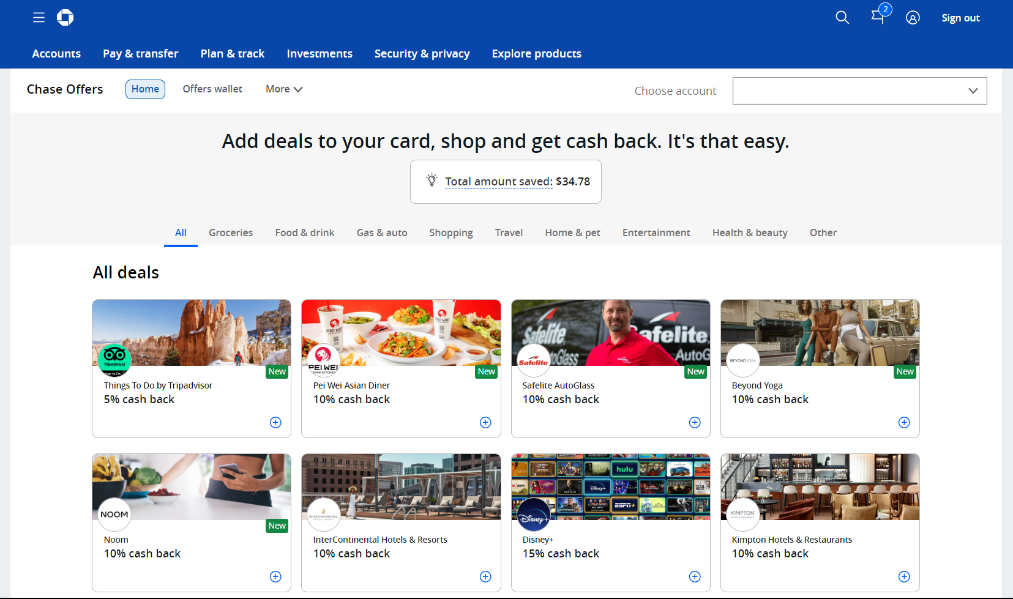Filter deals by Groceries
This screenshot has width=1013, height=599.
231,233
